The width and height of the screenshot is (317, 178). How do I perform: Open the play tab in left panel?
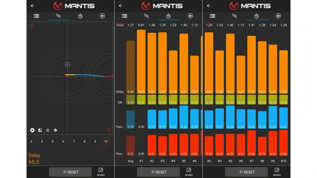tap(102, 16)
